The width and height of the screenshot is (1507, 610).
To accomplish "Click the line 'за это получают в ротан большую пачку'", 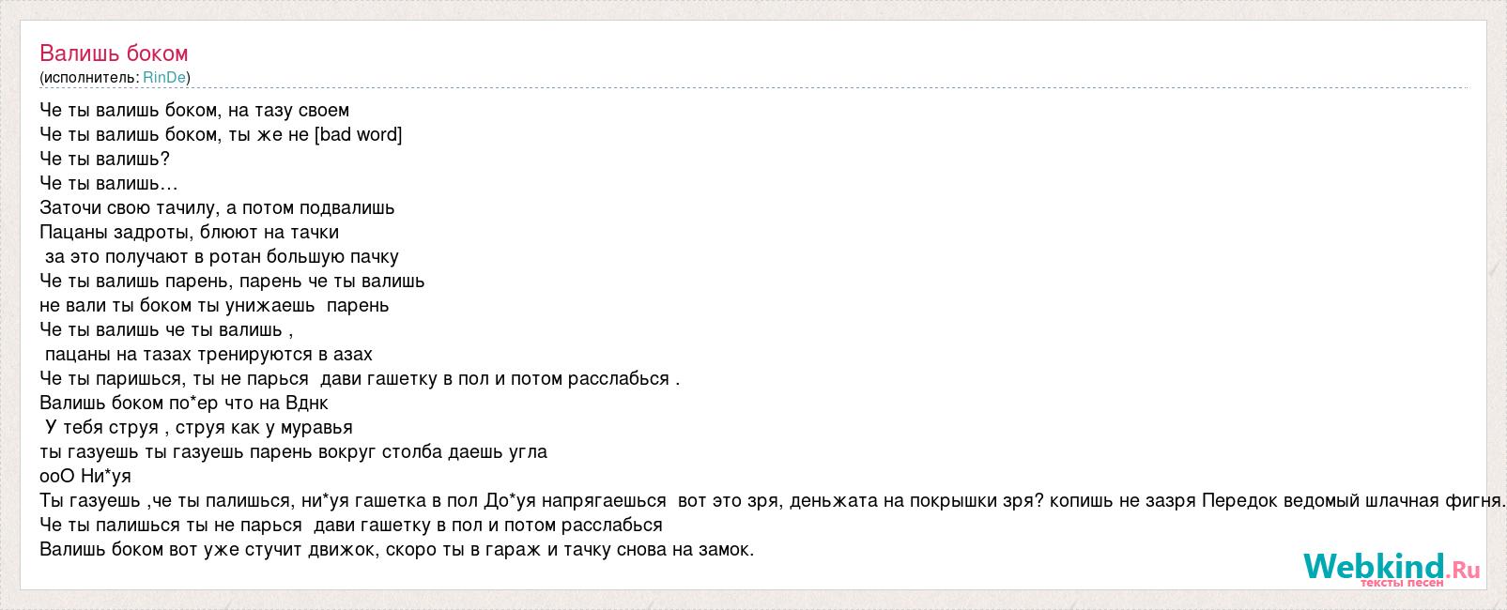I will coord(222,256).
